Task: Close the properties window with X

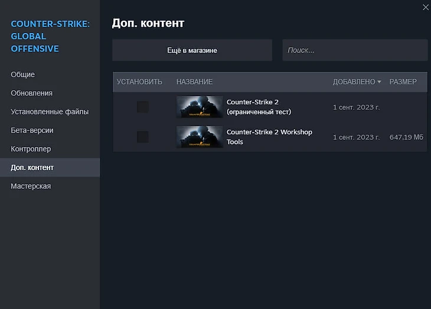Action: 425,7
